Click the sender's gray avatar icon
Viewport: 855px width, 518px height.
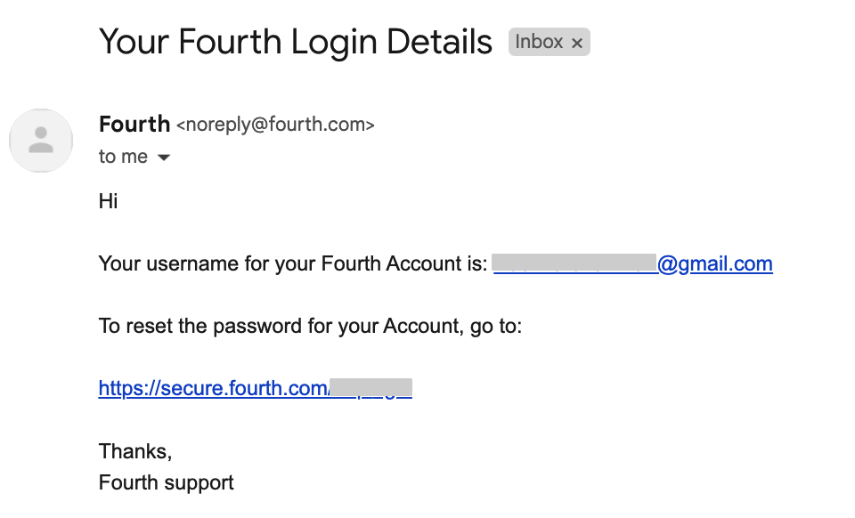click(41, 141)
